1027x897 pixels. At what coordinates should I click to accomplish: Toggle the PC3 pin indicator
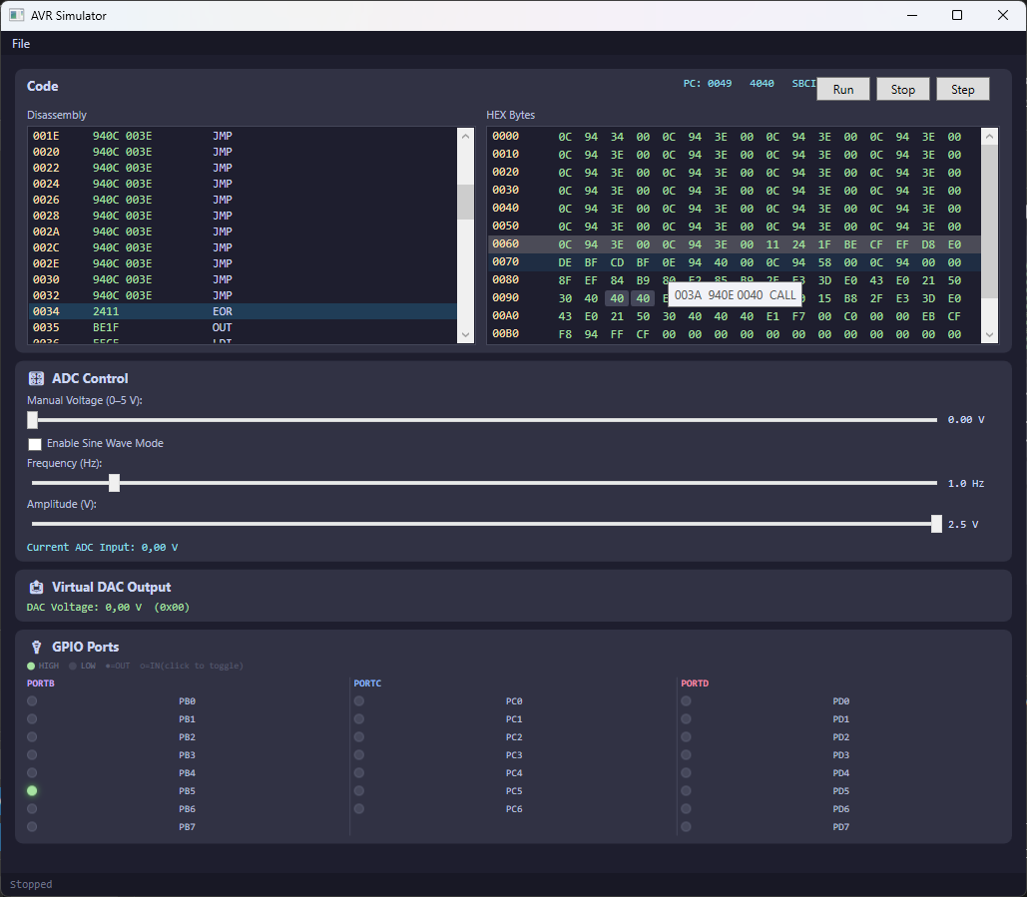[359, 755]
